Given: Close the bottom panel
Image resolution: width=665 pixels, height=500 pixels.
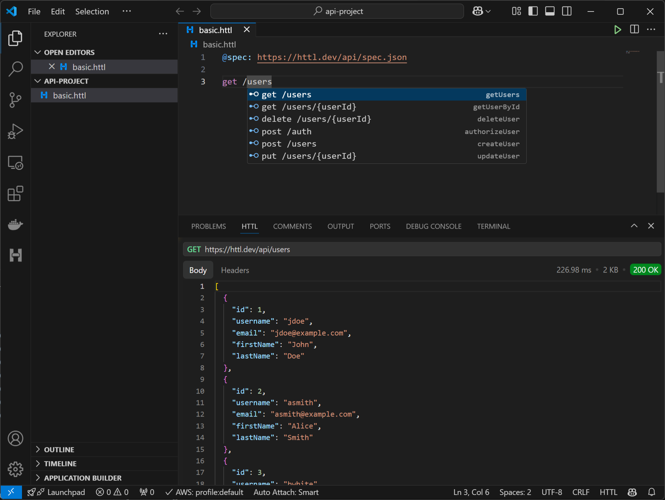Looking at the screenshot, I should point(651,226).
